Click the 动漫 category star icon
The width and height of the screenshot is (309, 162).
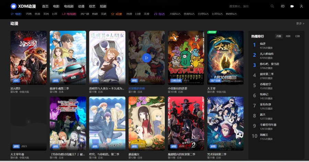[112, 14]
